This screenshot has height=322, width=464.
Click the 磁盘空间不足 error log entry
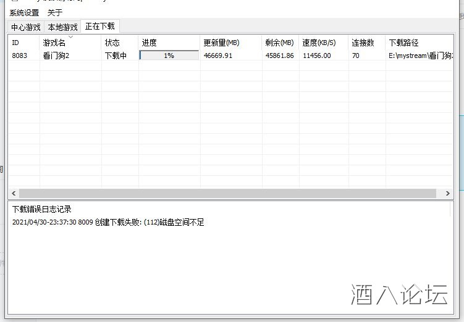(108, 222)
